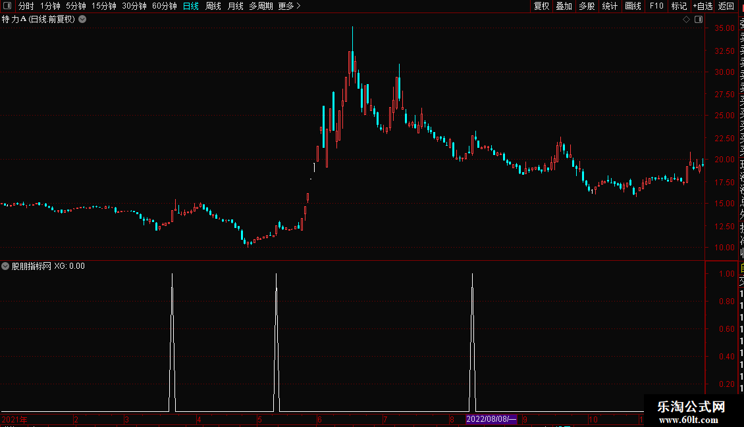Select the 60分钟 period
Viewport: 744px width, 427px height.
(164, 6)
